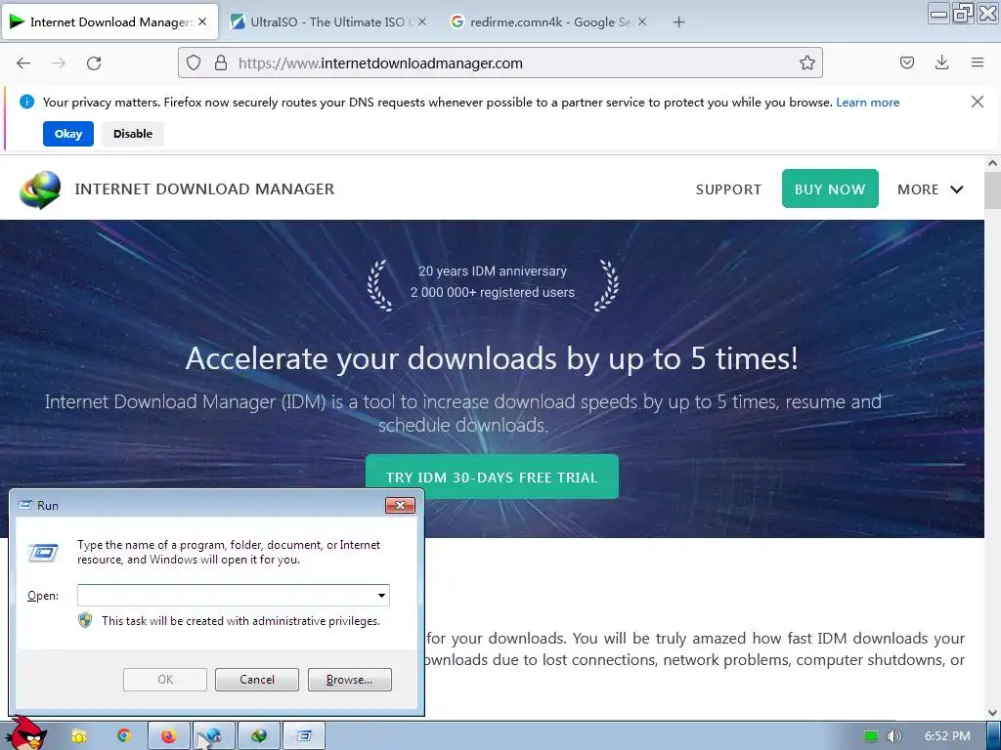The image size is (1001, 750).
Task: Click the address bar URL field
Action: [x=500, y=62]
